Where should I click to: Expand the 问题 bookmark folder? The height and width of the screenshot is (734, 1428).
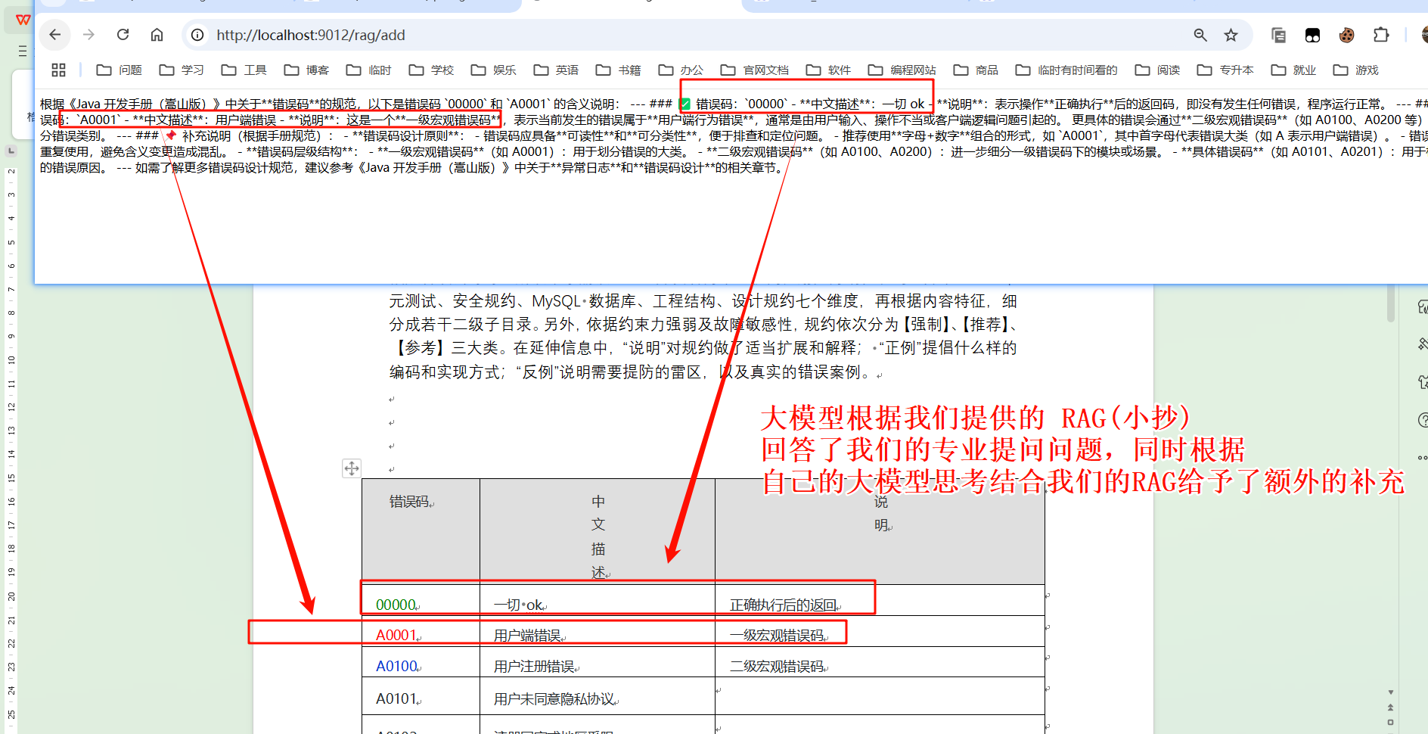point(120,70)
